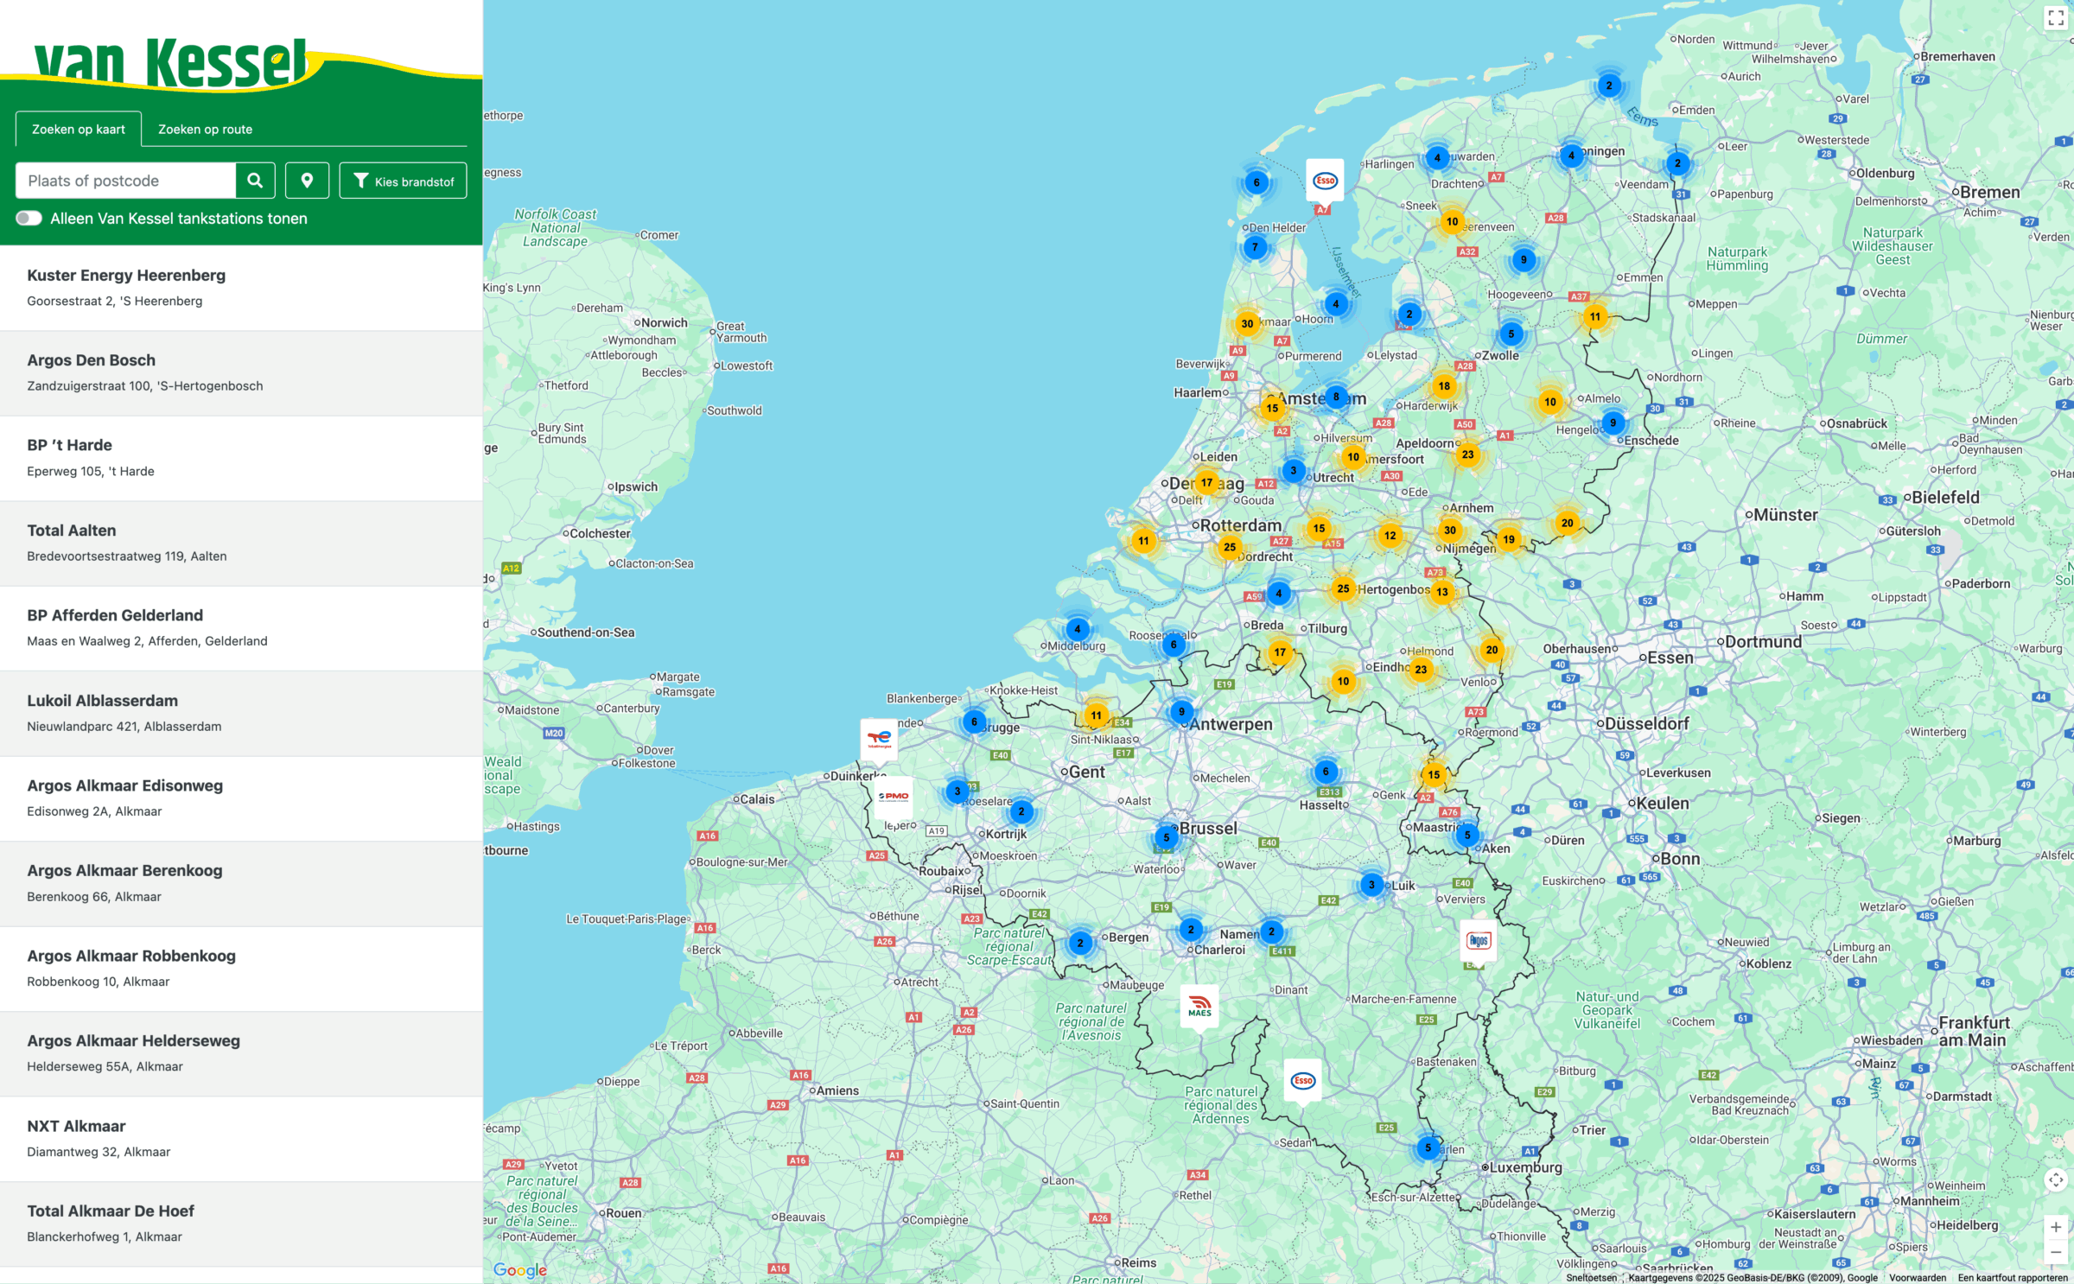Select Argos Den Bosch station
Viewport: 2074px width, 1284px height.
click(x=241, y=373)
